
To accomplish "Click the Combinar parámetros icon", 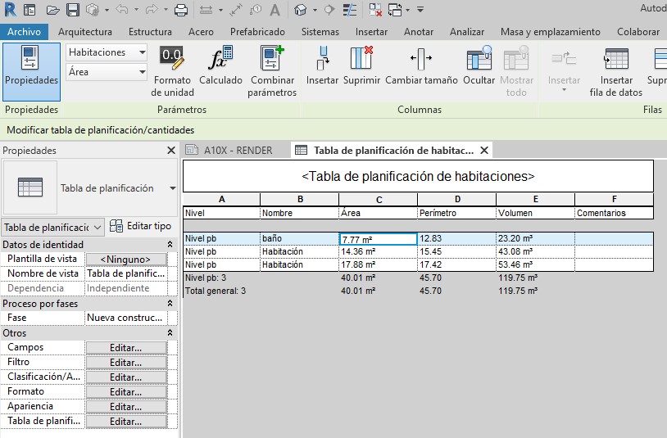I will point(272,60).
